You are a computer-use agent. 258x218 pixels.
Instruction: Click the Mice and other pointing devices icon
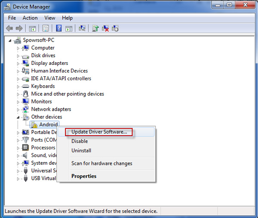click(25, 94)
